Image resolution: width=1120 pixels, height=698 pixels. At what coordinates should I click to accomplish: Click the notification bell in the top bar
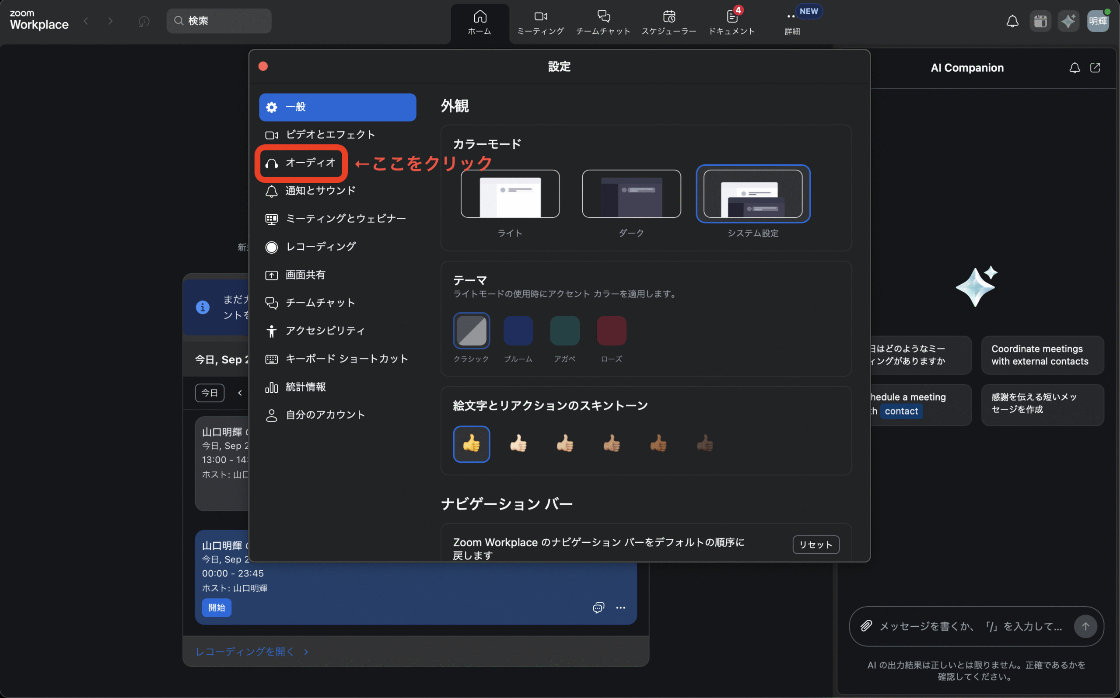1012,21
